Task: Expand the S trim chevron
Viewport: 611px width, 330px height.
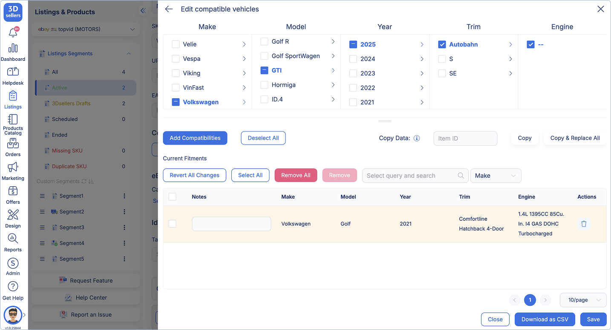Action: coord(510,59)
